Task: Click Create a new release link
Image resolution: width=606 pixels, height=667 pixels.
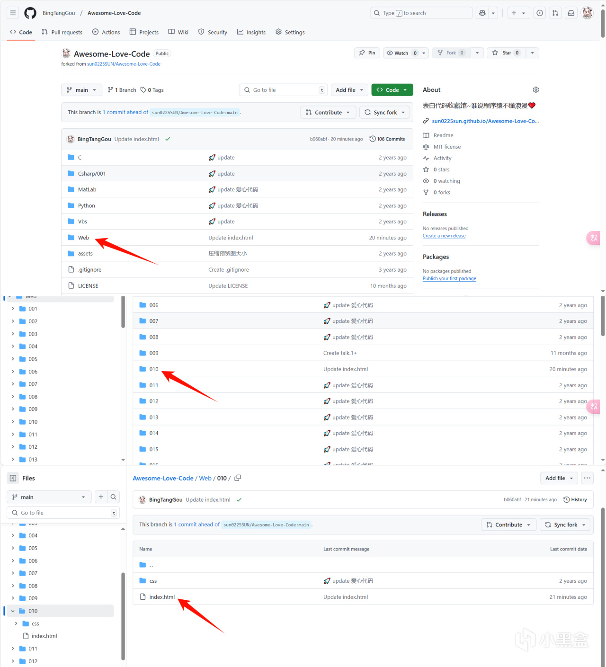Action: pos(444,236)
